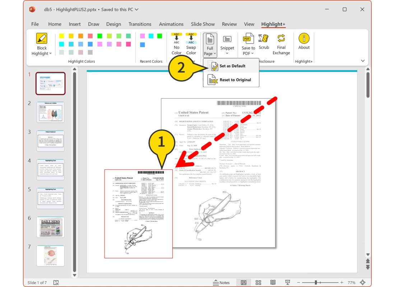Apply the No Color tool

tap(176, 44)
